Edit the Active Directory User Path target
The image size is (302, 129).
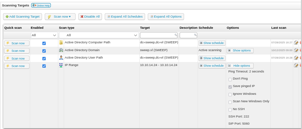point(296,58)
